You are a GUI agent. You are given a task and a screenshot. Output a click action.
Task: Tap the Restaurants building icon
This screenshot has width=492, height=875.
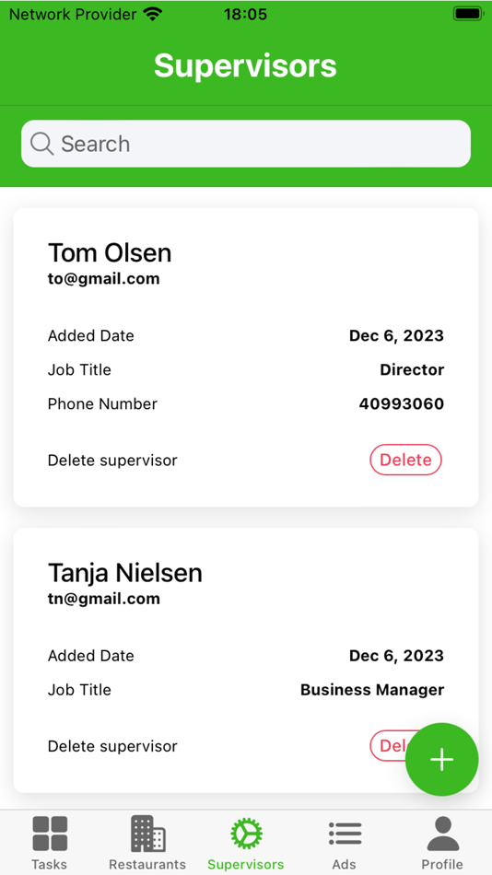148,834
